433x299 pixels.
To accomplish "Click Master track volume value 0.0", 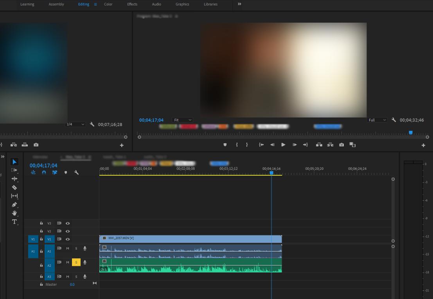I will tap(72, 285).
